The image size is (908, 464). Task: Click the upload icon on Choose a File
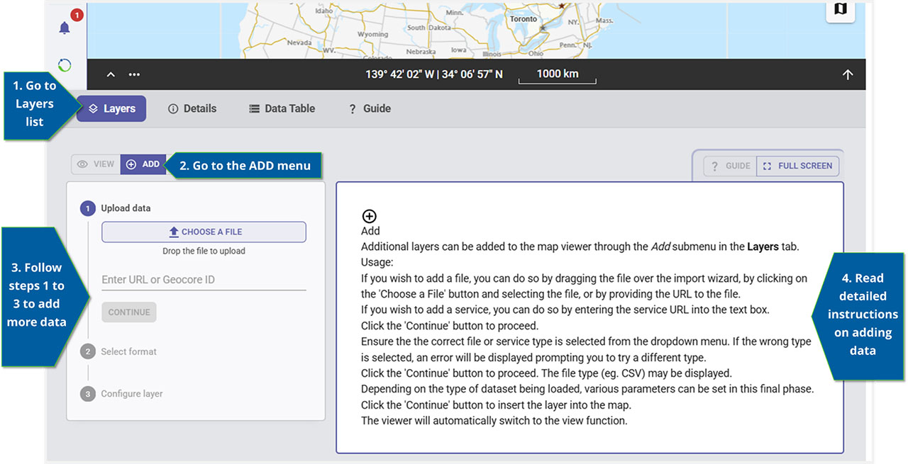click(x=173, y=232)
